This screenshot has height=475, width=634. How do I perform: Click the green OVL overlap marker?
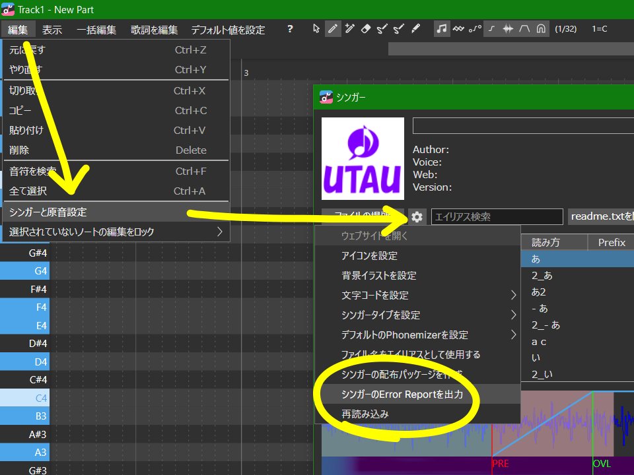(x=601, y=463)
